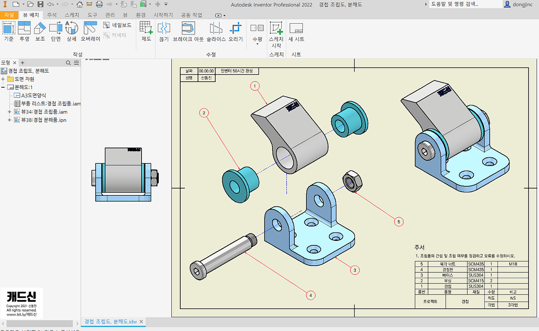Viewport: 539px width, 331px height.
Task: Search the model browser with magnifier icon
Action: (x=68, y=63)
